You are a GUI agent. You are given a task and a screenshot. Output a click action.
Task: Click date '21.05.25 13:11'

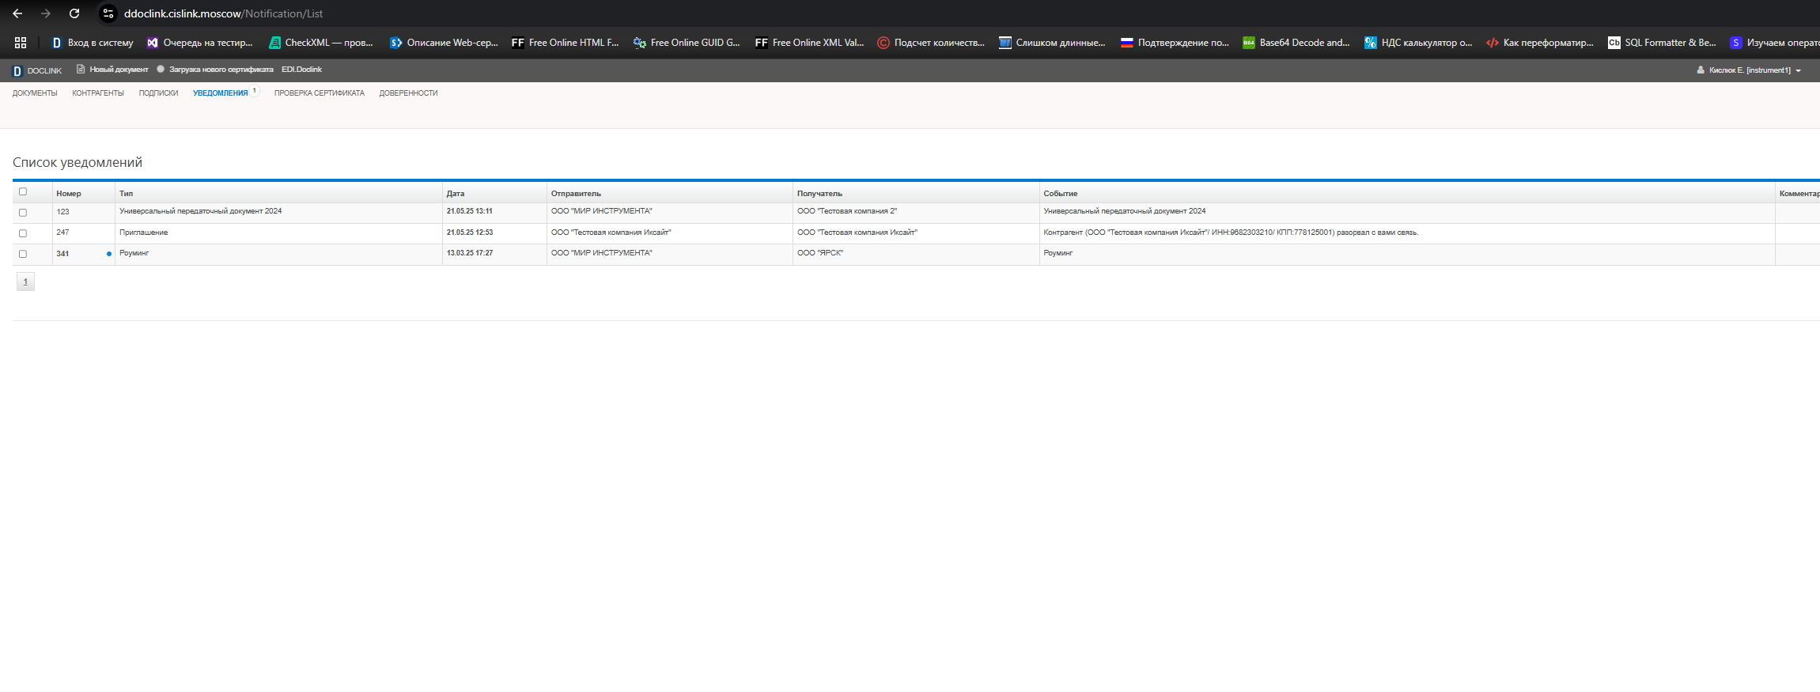pyautogui.click(x=469, y=211)
